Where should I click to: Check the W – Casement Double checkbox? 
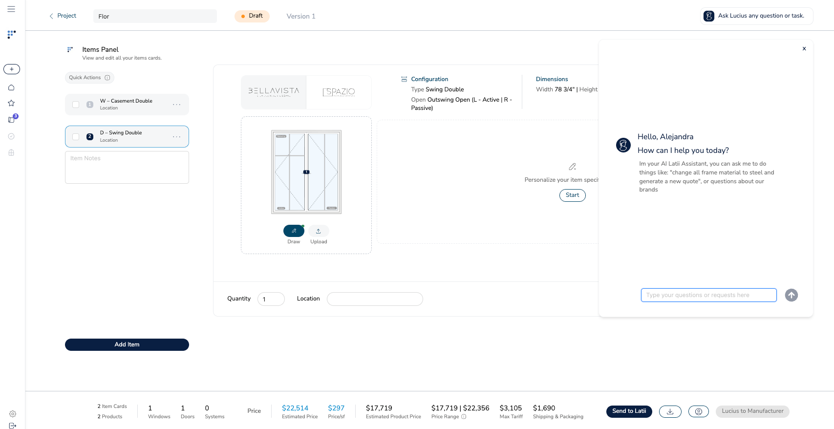76,105
